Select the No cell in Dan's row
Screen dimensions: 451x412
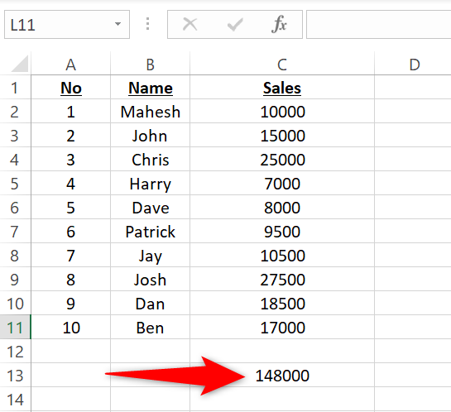coord(71,303)
